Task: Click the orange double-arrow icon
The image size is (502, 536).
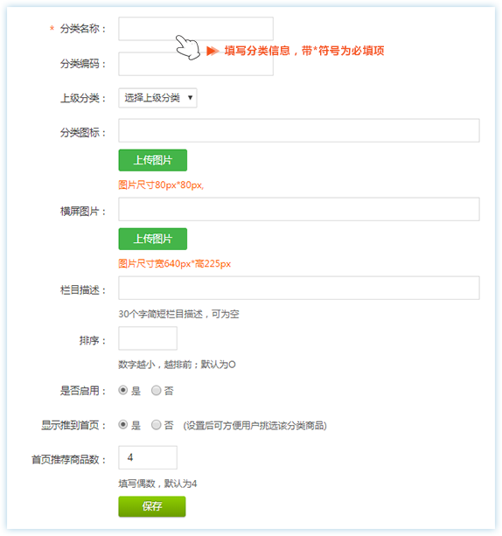Action: 213,51
